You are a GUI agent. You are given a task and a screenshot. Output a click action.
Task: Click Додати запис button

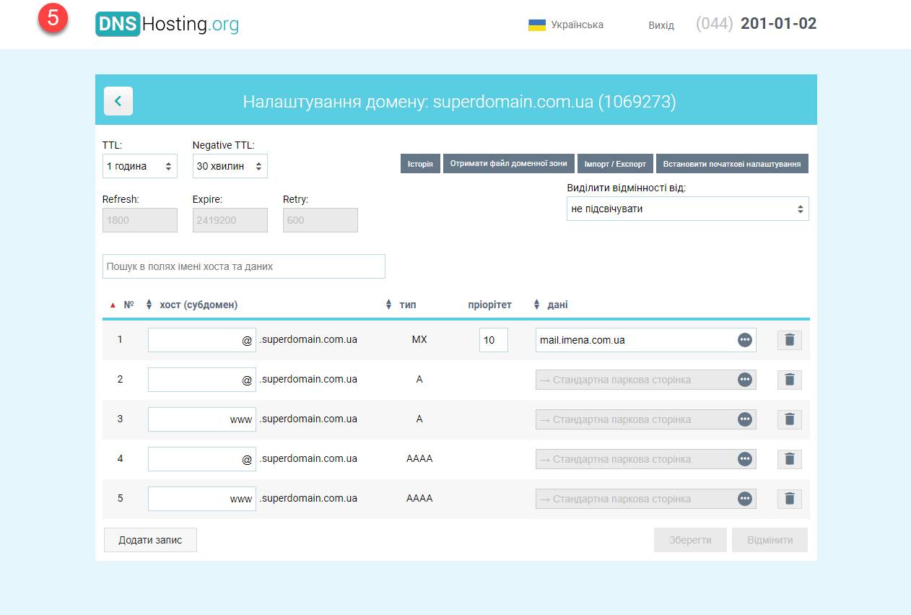click(x=150, y=540)
